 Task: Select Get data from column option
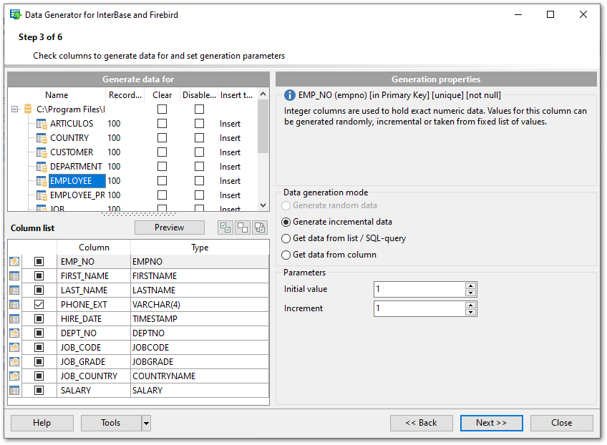[x=286, y=255]
